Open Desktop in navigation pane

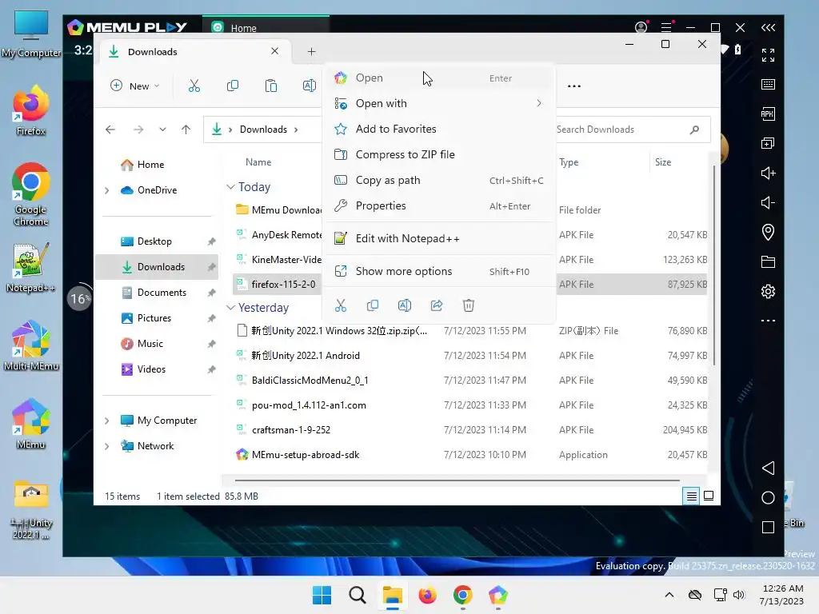pyautogui.click(x=156, y=241)
